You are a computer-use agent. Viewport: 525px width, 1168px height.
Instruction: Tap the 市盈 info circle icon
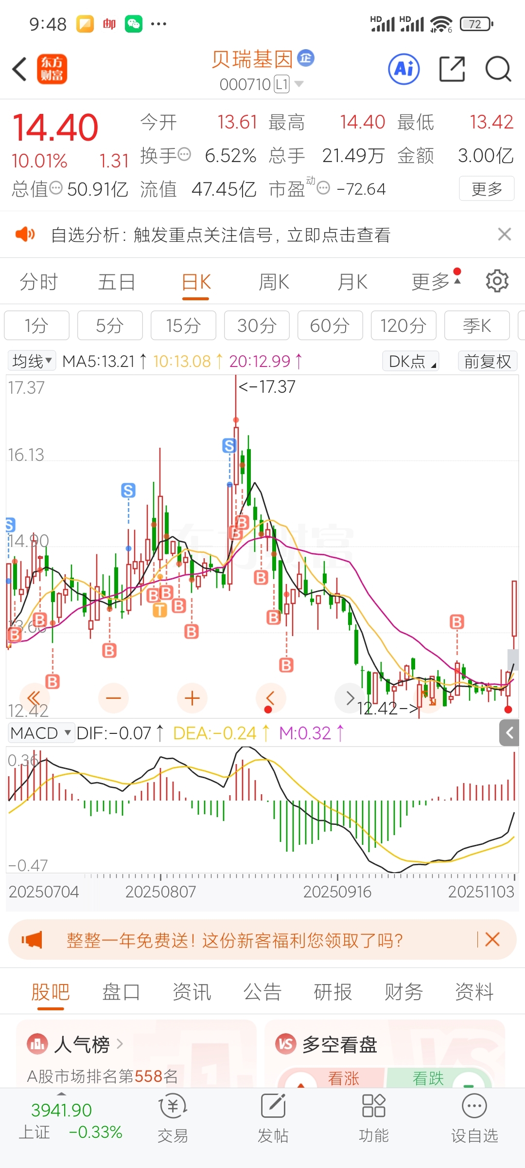coord(323,188)
